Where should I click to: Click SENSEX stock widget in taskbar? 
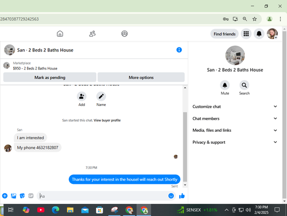pyautogui.click(x=197, y=210)
